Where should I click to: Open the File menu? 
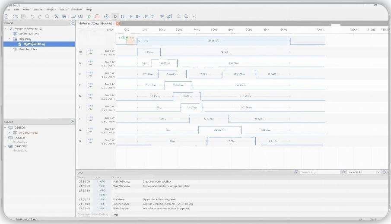click(7, 9)
